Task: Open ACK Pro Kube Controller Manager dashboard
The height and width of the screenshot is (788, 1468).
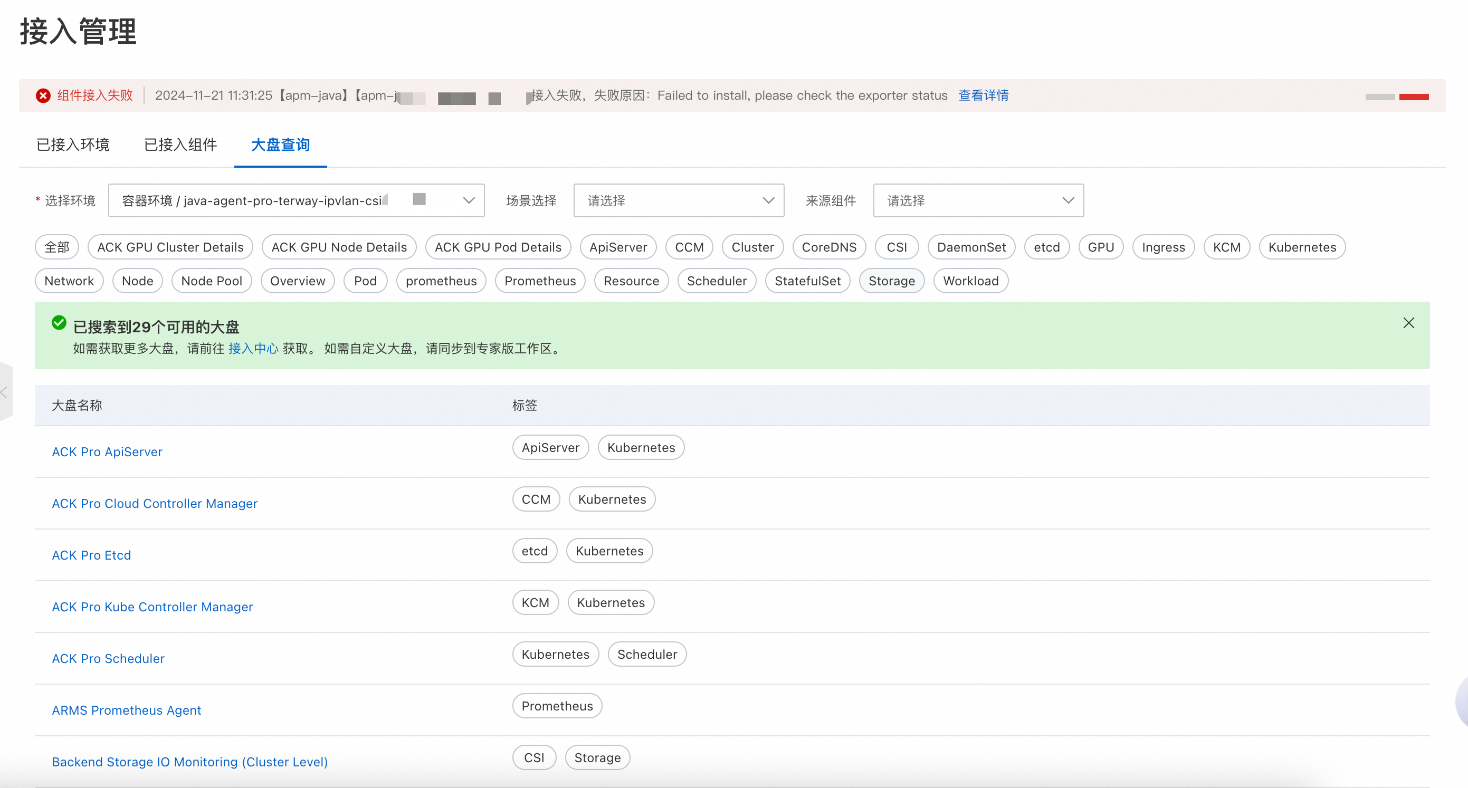Action: tap(152, 607)
